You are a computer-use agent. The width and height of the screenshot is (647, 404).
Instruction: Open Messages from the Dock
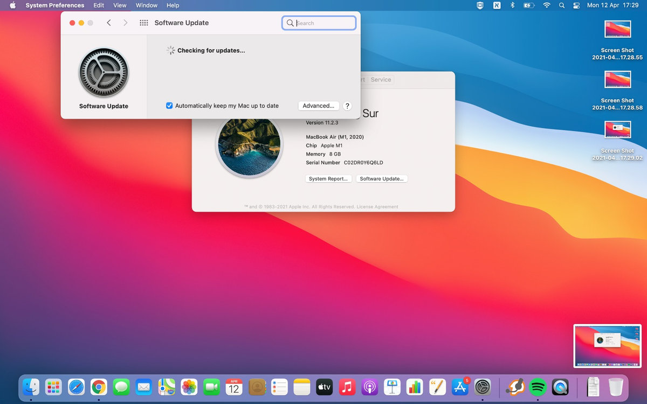point(121,387)
